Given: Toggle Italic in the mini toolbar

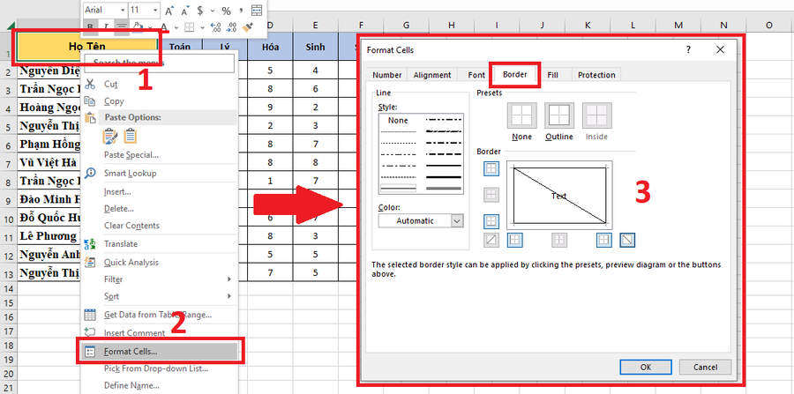Looking at the screenshot, I should [106, 26].
